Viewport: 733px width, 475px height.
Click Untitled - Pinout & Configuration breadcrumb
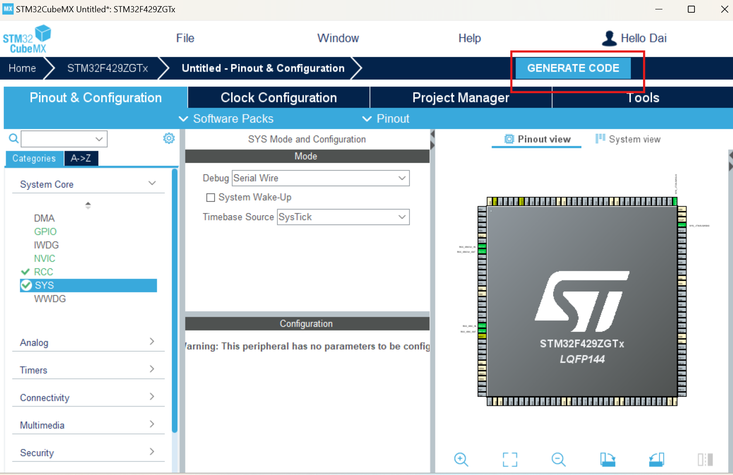click(x=263, y=68)
